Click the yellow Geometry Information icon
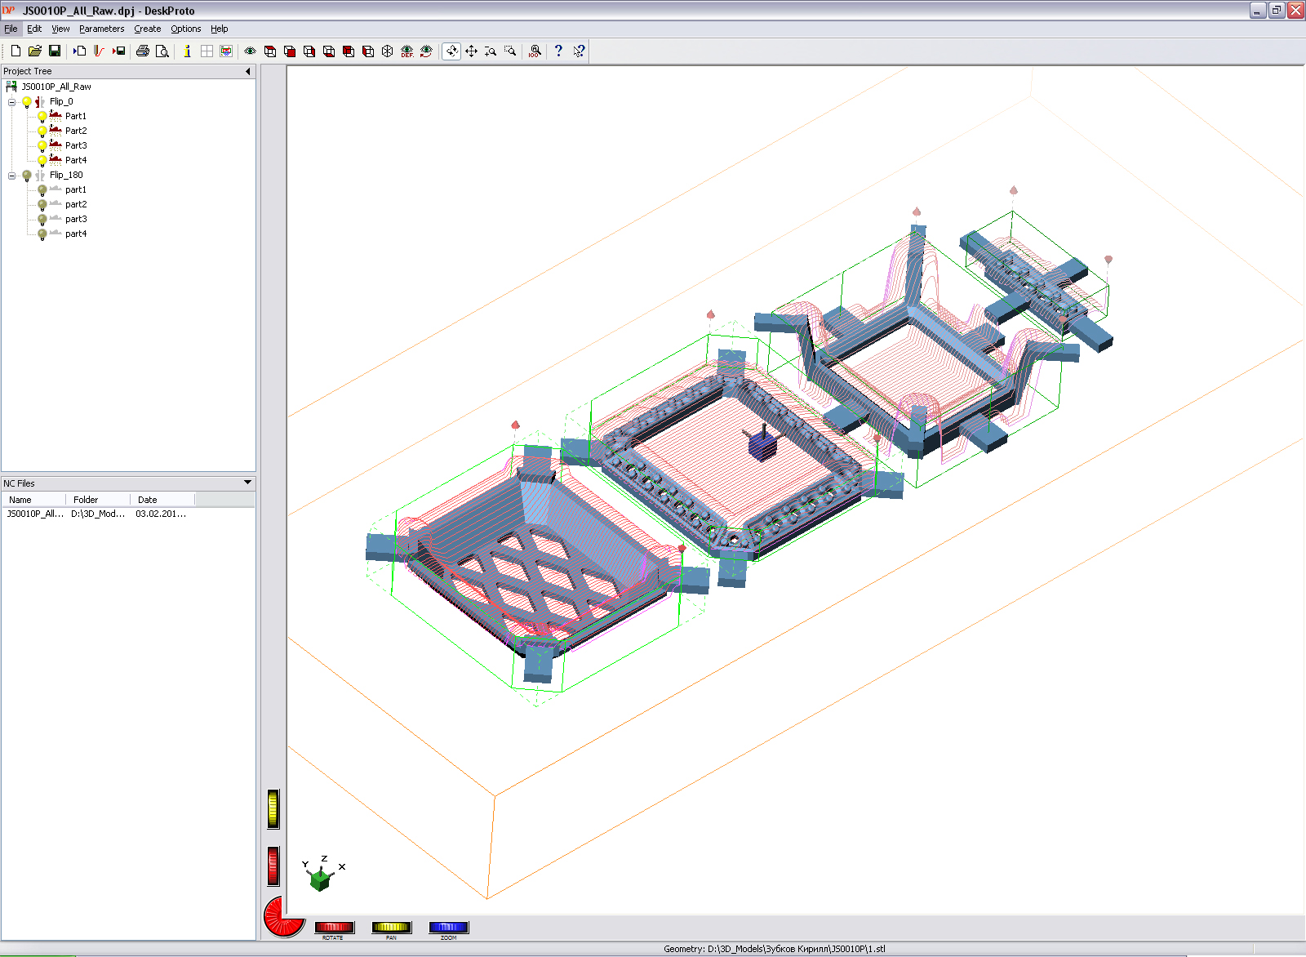This screenshot has height=957, width=1306. pos(187,51)
